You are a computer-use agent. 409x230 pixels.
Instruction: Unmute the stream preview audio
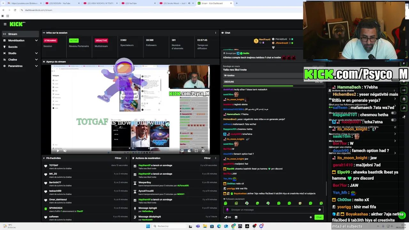[x=65, y=151]
